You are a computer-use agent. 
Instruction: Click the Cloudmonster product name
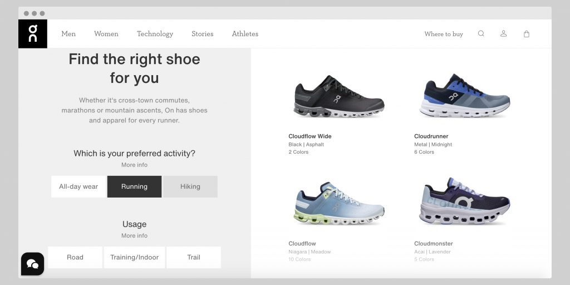pos(433,244)
